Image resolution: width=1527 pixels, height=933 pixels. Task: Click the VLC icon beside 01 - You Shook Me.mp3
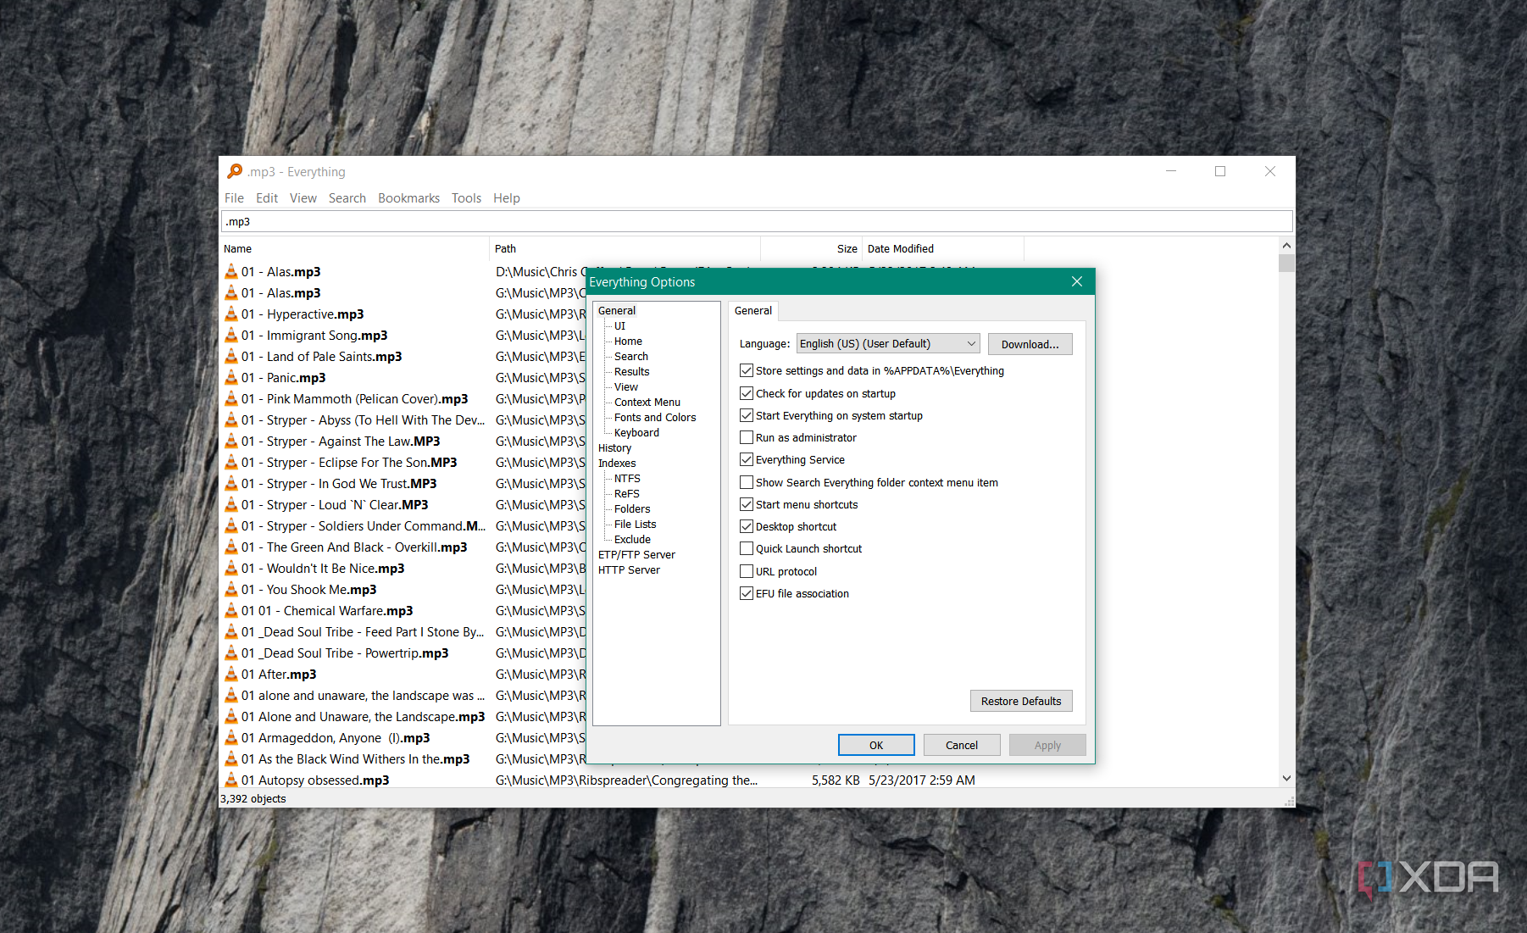click(x=231, y=589)
